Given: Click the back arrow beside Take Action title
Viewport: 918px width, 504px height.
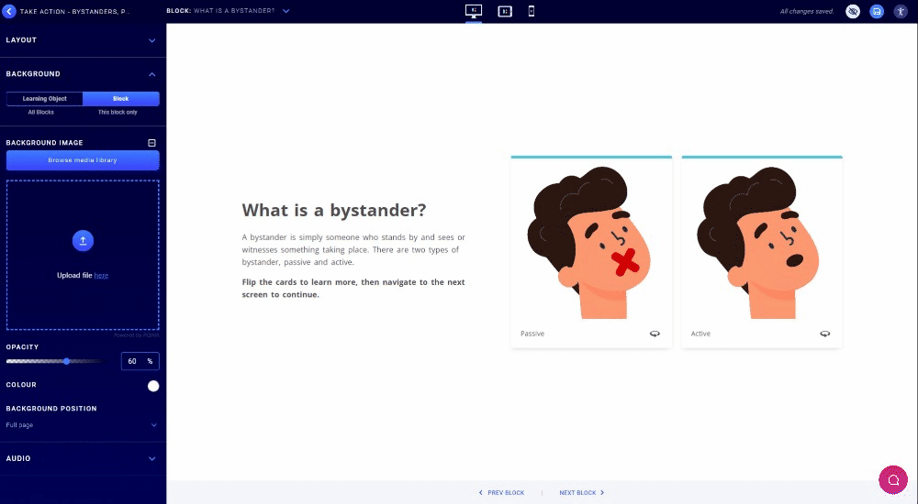Looking at the screenshot, I should [10, 11].
